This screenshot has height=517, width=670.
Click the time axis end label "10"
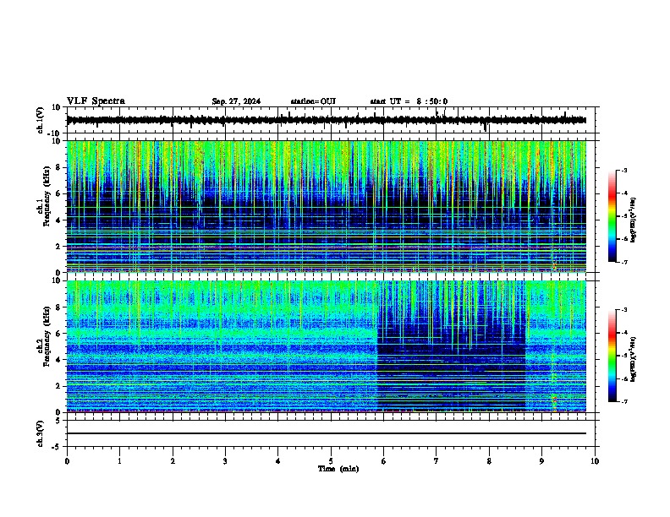[595, 461]
